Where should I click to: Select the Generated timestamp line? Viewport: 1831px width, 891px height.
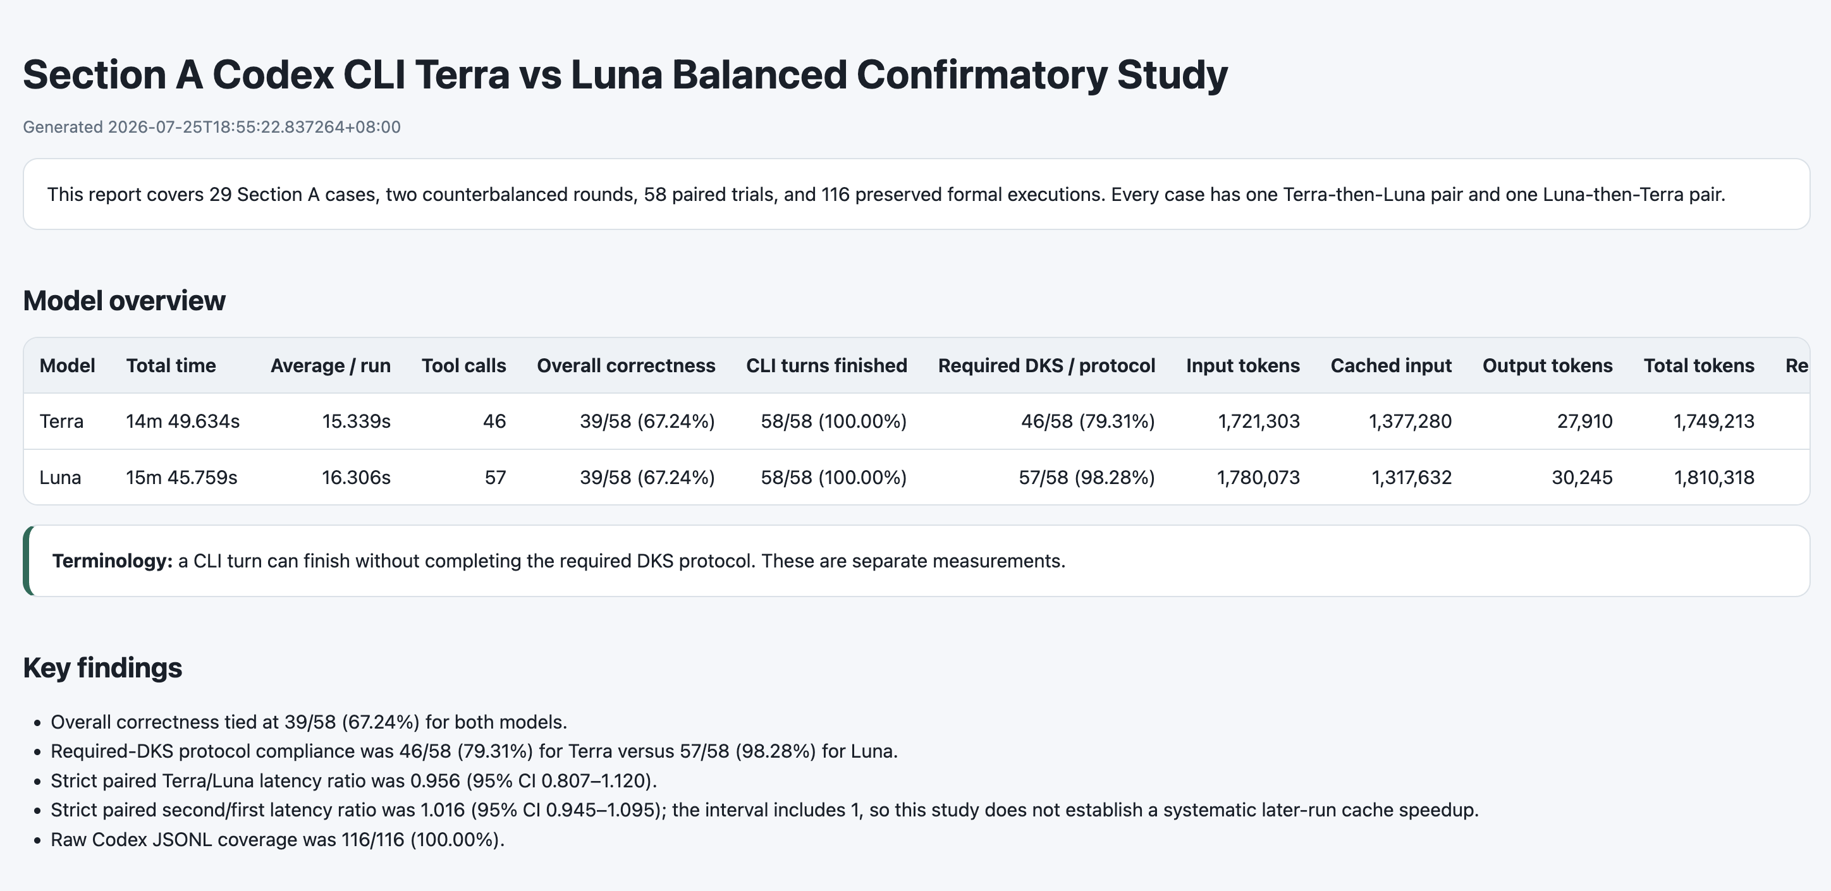(212, 127)
